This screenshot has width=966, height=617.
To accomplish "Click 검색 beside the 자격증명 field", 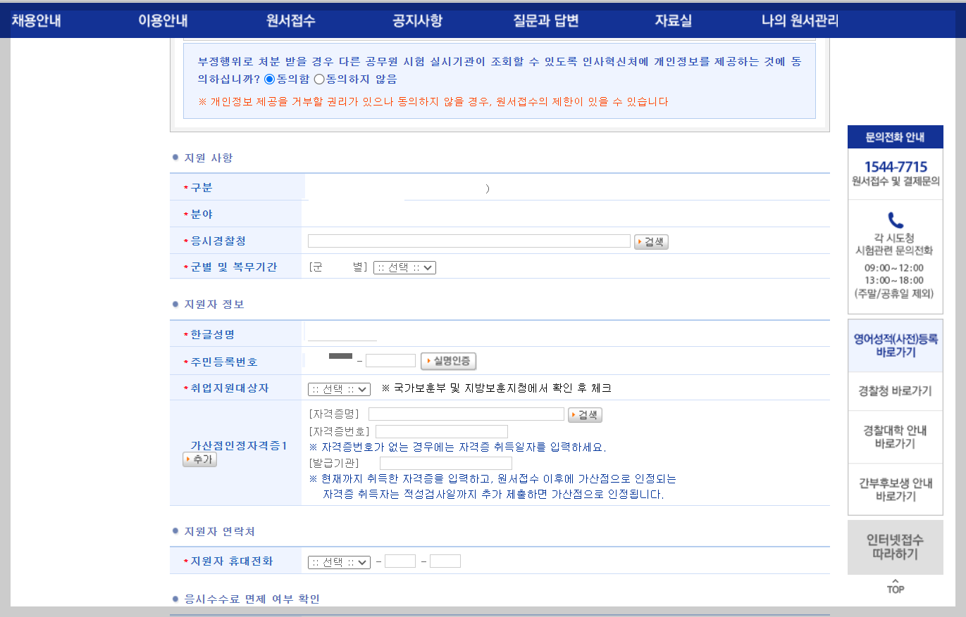I will click(584, 414).
